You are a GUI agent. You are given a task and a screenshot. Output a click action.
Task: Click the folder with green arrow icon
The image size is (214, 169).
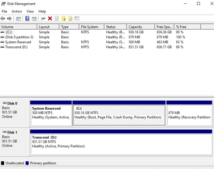(x=64, y=18)
